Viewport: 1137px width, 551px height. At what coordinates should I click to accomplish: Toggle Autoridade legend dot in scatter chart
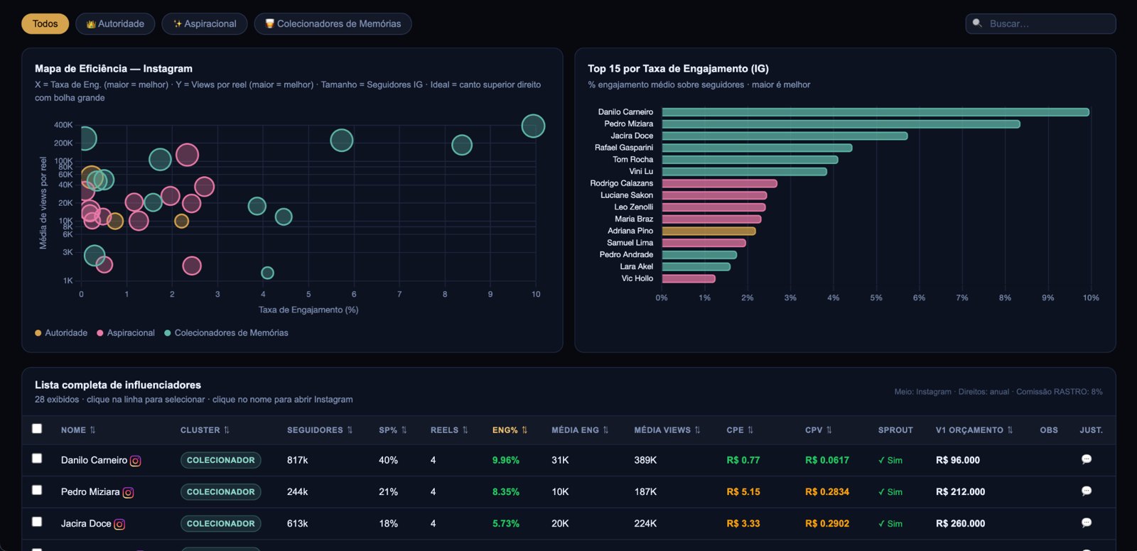pyautogui.click(x=38, y=333)
